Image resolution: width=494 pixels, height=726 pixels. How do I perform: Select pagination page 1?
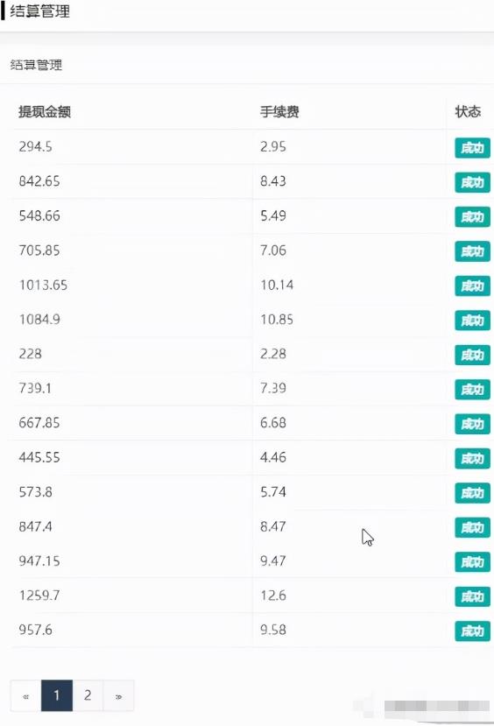pos(57,695)
